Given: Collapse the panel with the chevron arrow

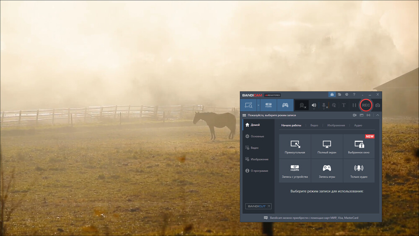Looking at the screenshot, I should [378, 115].
